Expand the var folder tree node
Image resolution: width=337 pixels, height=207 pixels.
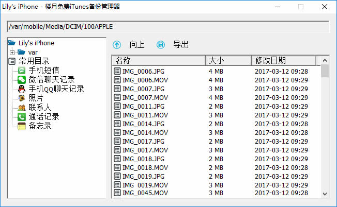12,53
